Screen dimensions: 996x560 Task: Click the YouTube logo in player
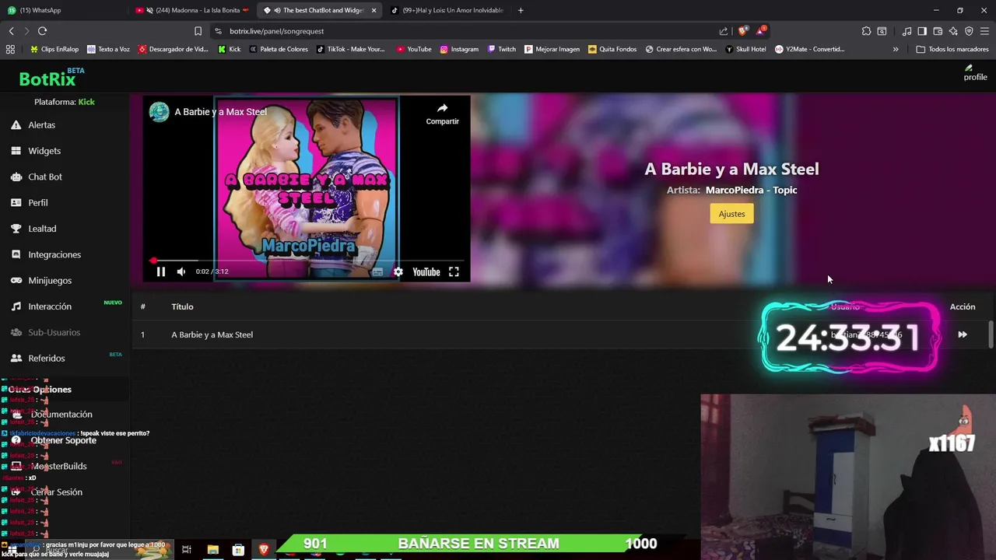click(x=426, y=271)
